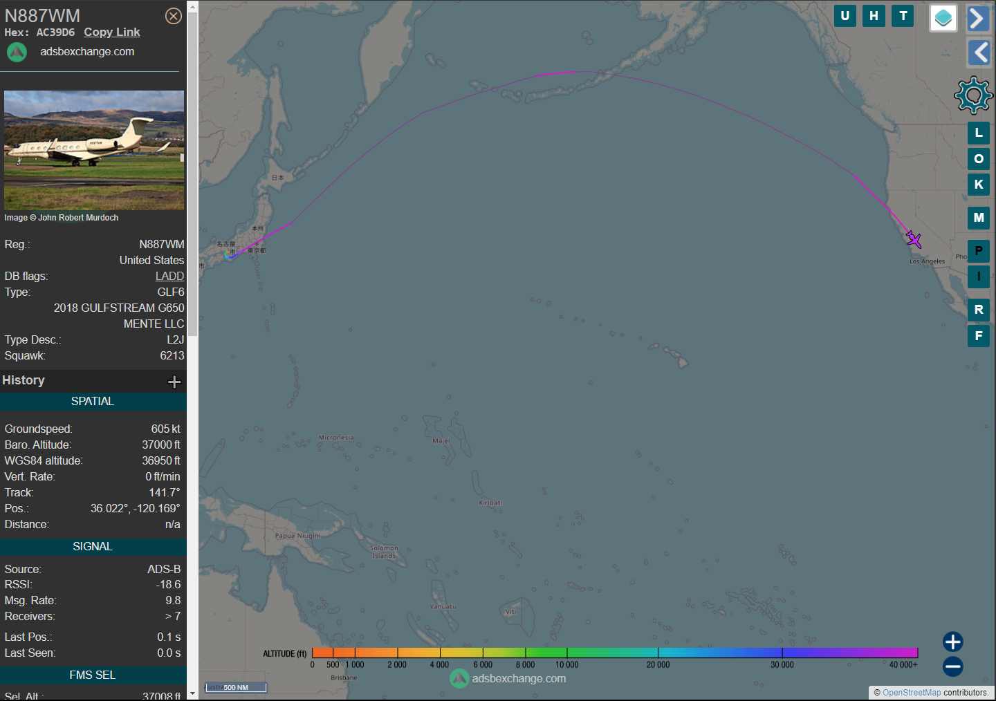Click the Image © John Robert Murdoch credit
This screenshot has width=996, height=701.
coord(62,218)
